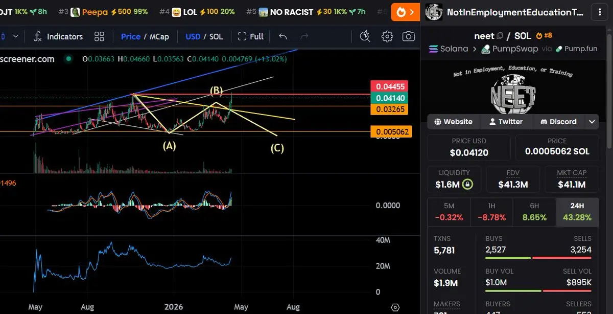Open trending token #5 NO RACIST
This screenshot has height=314, width=613.
tap(306, 12)
